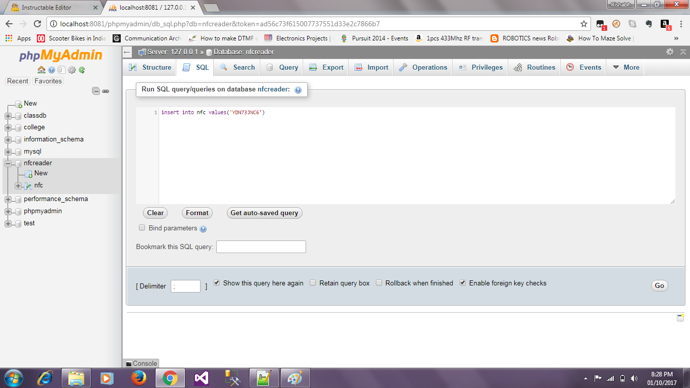Click Get auto-saved query button
The image size is (690, 388).
264,213
